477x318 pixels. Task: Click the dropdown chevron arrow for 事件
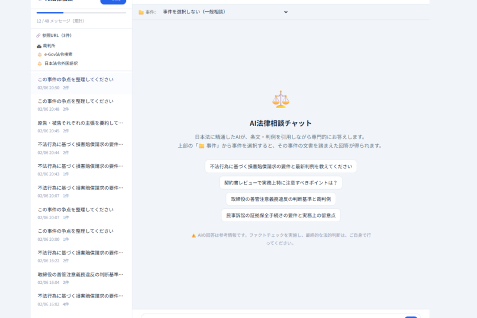pyautogui.click(x=286, y=12)
